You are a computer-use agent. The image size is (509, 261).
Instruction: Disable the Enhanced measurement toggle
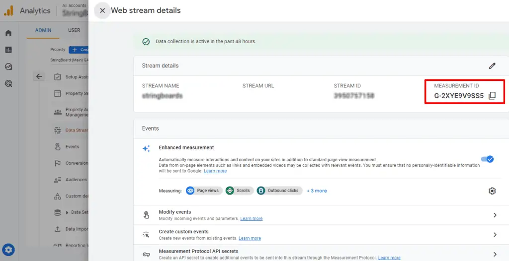pyautogui.click(x=487, y=159)
